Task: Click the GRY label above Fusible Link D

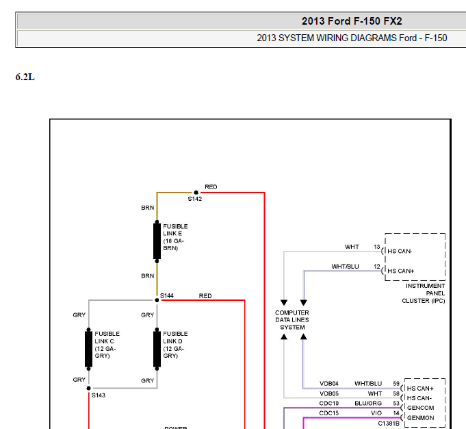Action: [148, 315]
